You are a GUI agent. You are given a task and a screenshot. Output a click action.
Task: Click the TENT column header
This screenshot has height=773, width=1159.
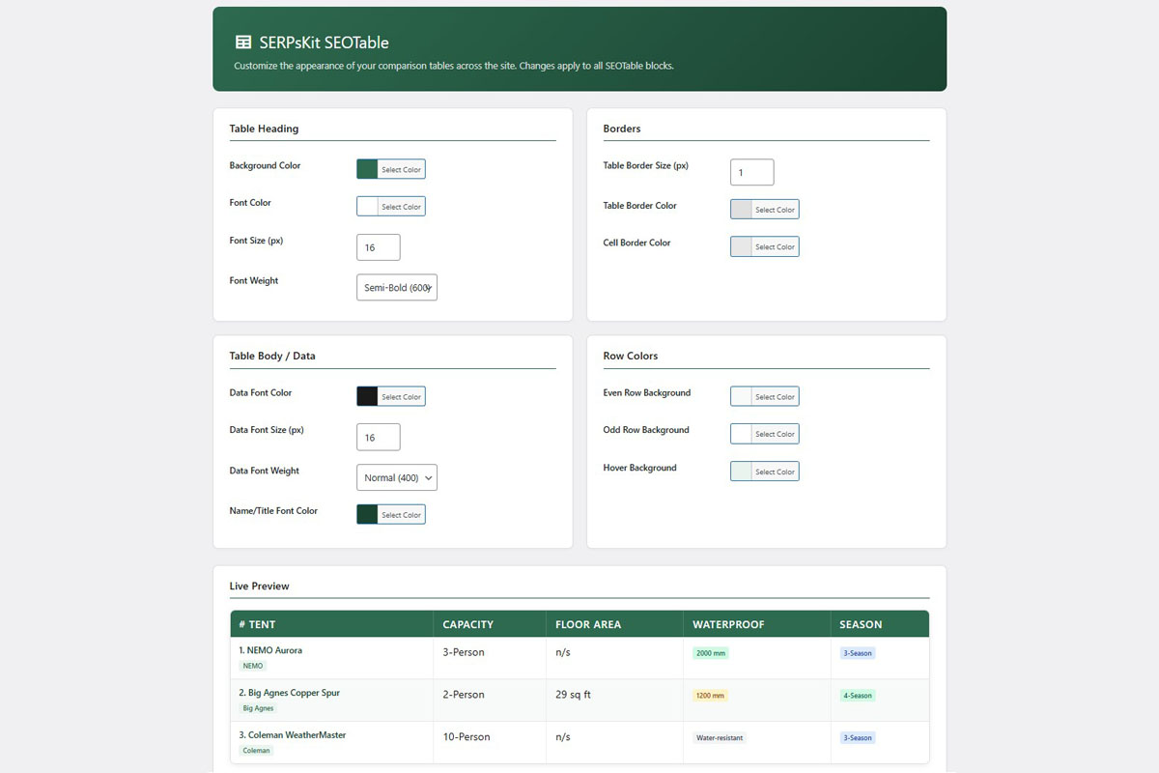point(261,624)
